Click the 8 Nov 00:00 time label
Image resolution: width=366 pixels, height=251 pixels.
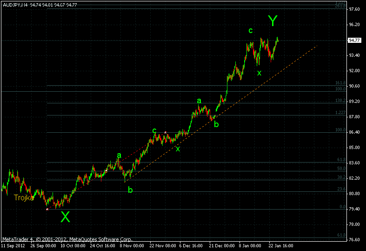132,246
